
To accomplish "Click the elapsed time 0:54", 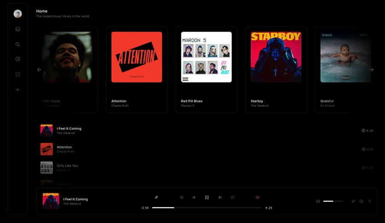I will pos(145,208).
